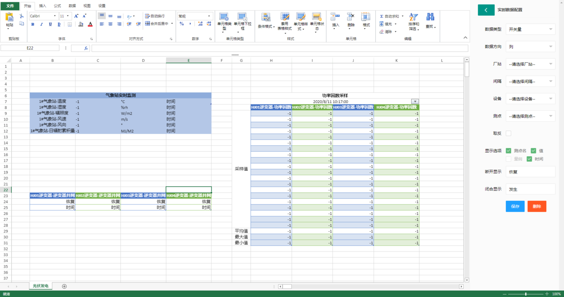
Task: Check the 取反 checkbox
Action: tap(509, 133)
